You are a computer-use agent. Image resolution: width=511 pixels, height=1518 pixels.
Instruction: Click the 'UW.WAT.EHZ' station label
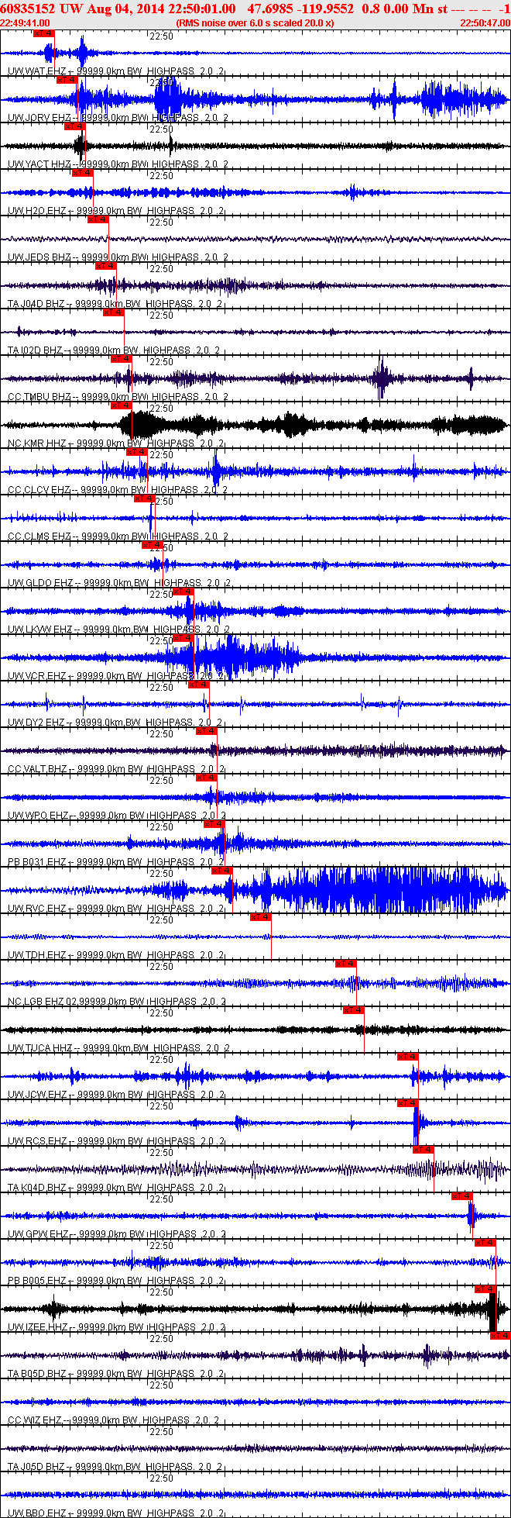[x=36, y=71]
